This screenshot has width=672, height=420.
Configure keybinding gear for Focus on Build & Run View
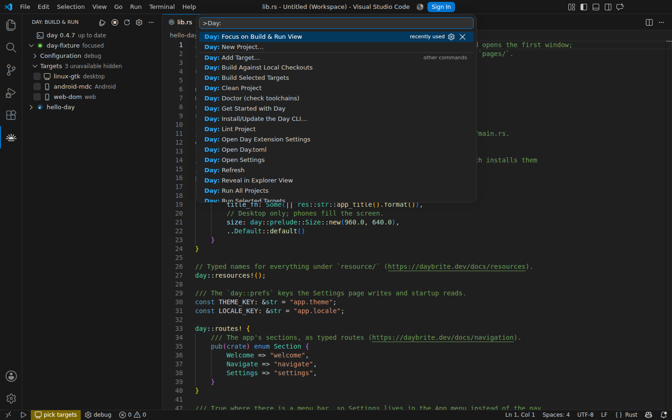click(x=451, y=37)
